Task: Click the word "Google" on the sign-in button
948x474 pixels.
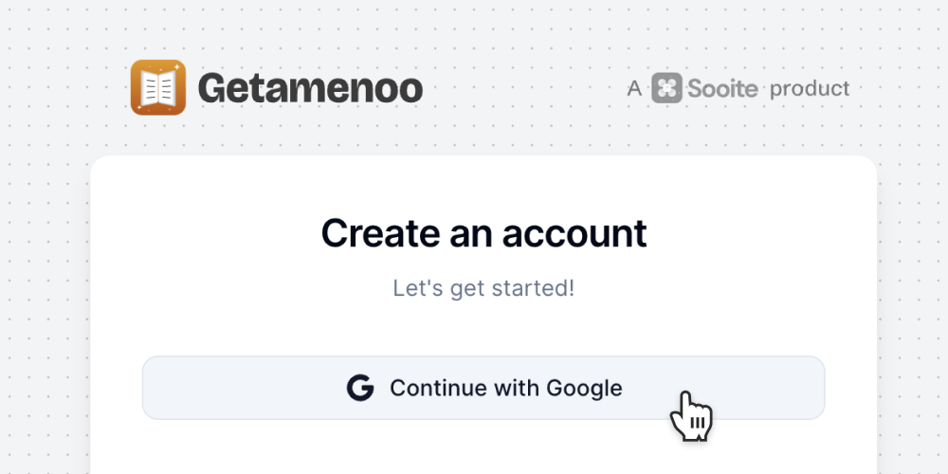Action: click(584, 388)
